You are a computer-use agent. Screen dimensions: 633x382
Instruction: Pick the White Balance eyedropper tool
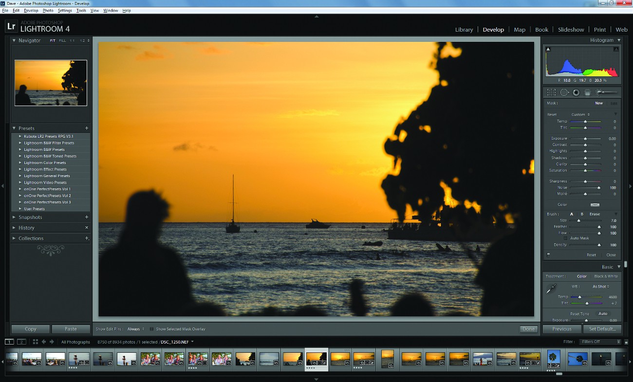[x=551, y=289]
